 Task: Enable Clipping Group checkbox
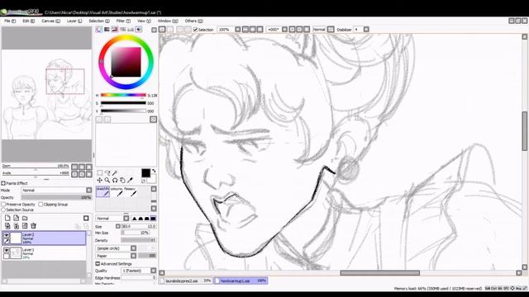(x=41, y=205)
